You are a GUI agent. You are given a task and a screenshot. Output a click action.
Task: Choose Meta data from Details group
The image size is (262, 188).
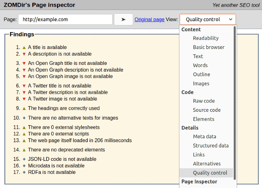pos(204,137)
